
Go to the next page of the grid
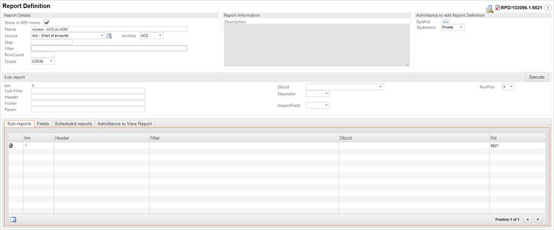click(538, 219)
